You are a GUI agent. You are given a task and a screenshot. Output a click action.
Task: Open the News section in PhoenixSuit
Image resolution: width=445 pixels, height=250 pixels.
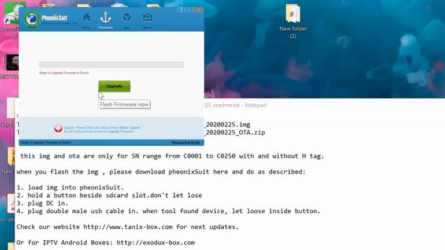pos(147,20)
